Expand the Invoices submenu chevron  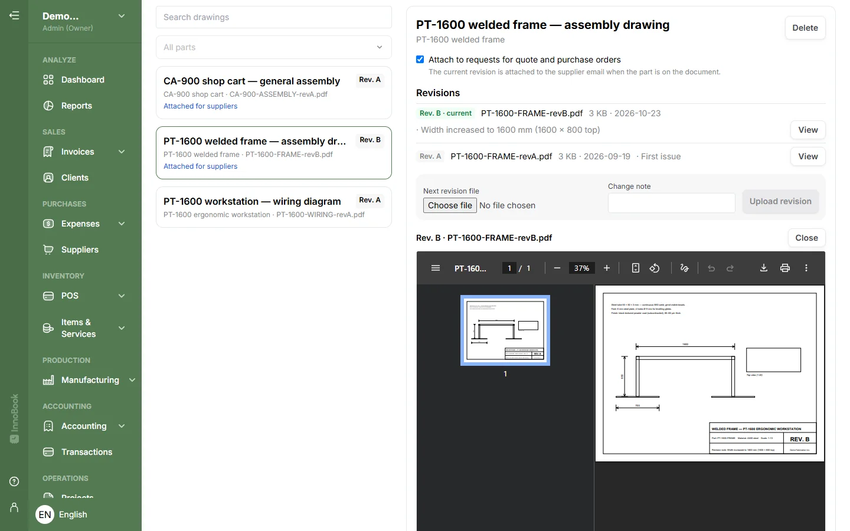pyautogui.click(x=122, y=152)
